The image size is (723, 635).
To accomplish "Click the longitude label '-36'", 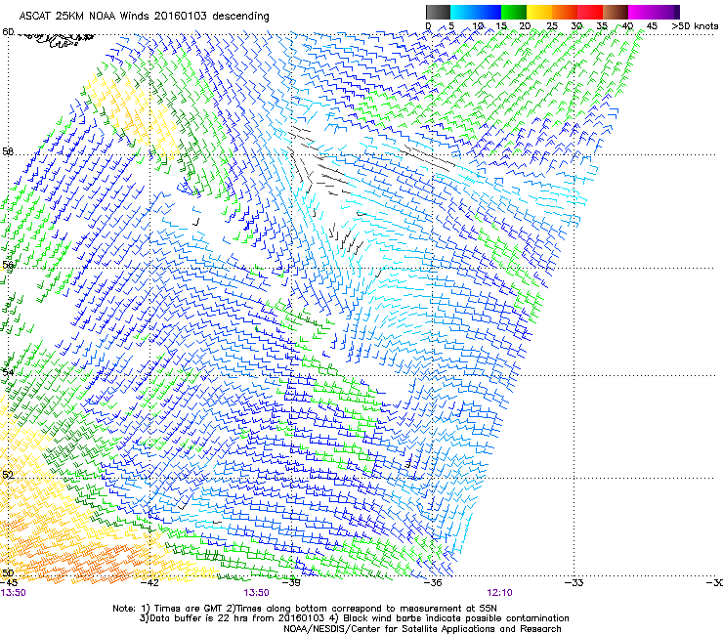I will pyautogui.click(x=432, y=582).
